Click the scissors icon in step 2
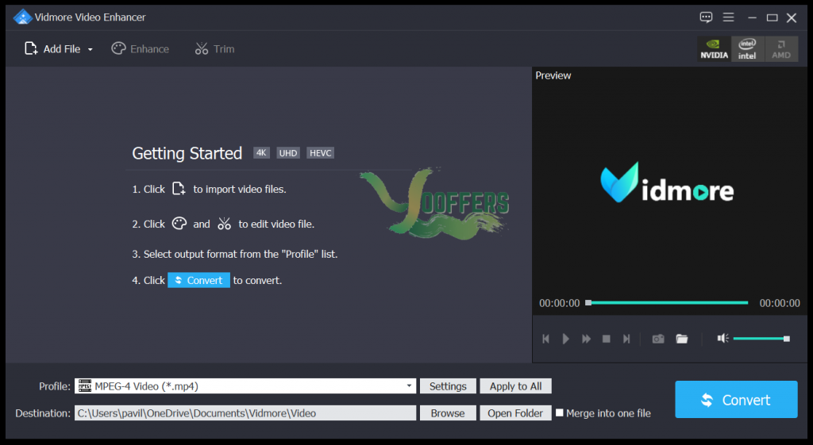 click(x=224, y=223)
